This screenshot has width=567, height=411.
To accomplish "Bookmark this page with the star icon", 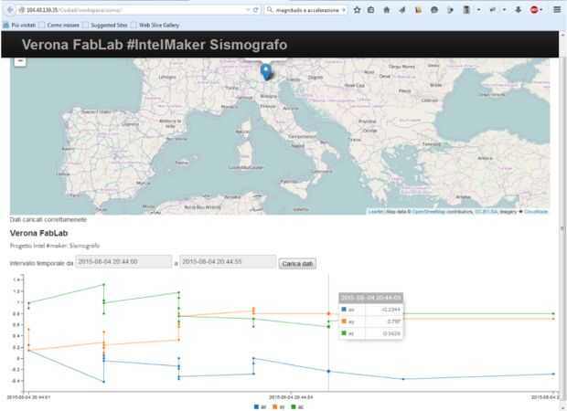I will [x=357, y=10].
